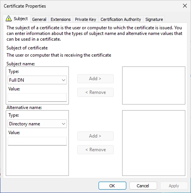Expand the Directory name type dropdown
This screenshot has height=193, width=191.
(37, 124)
